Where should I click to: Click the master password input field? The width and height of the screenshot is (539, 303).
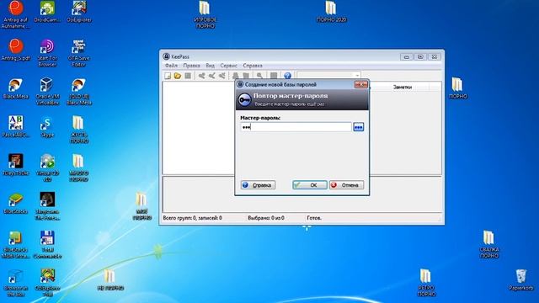[x=296, y=127]
